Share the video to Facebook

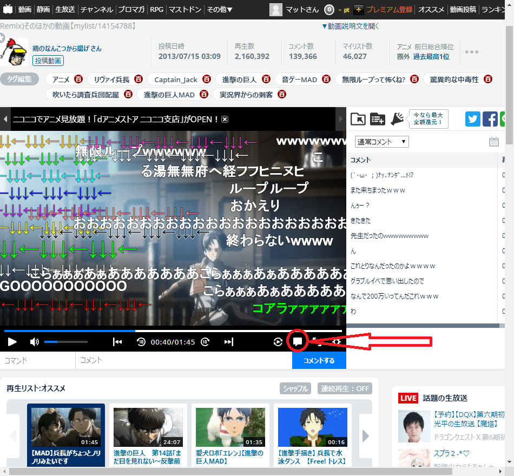[490, 119]
